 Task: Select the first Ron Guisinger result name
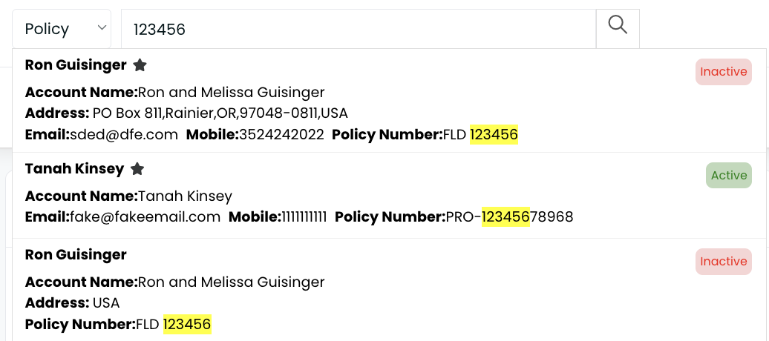(x=76, y=64)
